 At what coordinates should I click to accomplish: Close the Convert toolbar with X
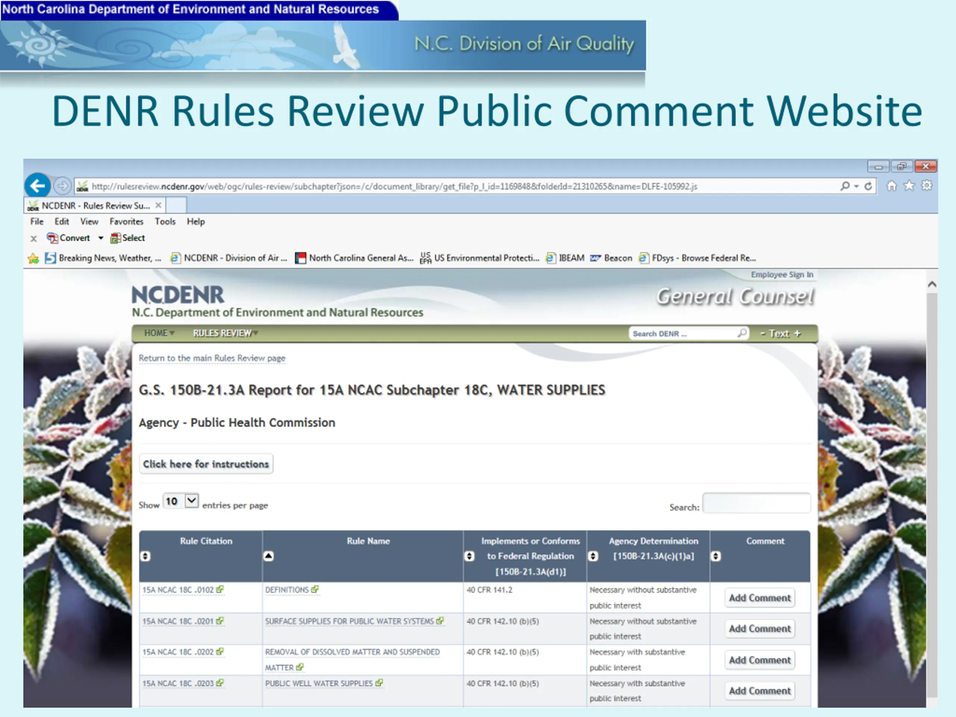(34, 238)
